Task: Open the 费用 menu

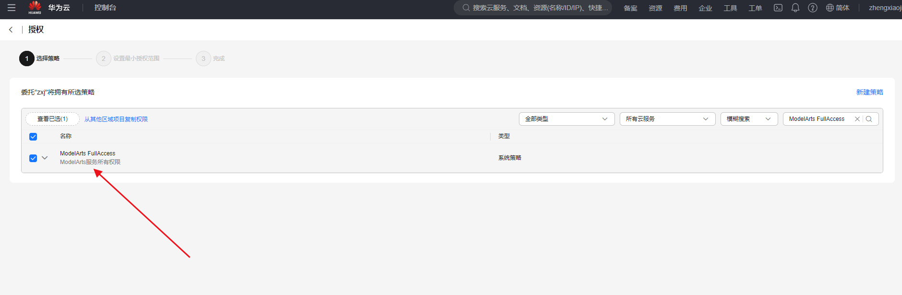Action: 680,8
